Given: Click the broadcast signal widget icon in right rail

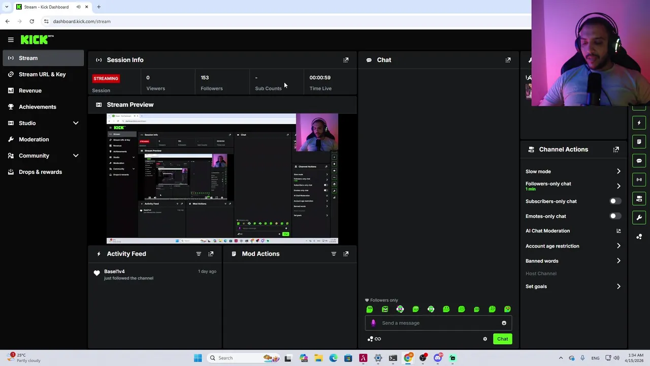Looking at the screenshot, I should click(x=639, y=179).
